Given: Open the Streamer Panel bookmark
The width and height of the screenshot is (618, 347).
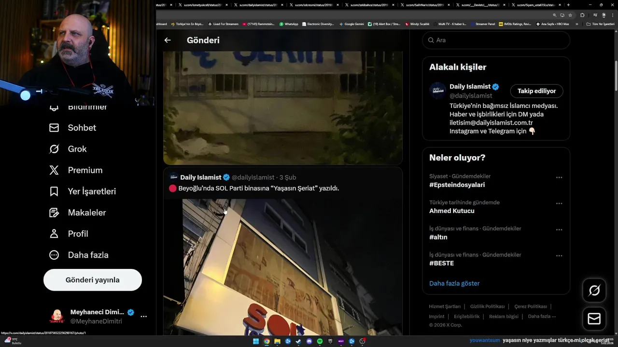Looking at the screenshot, I should pos(483,24).
